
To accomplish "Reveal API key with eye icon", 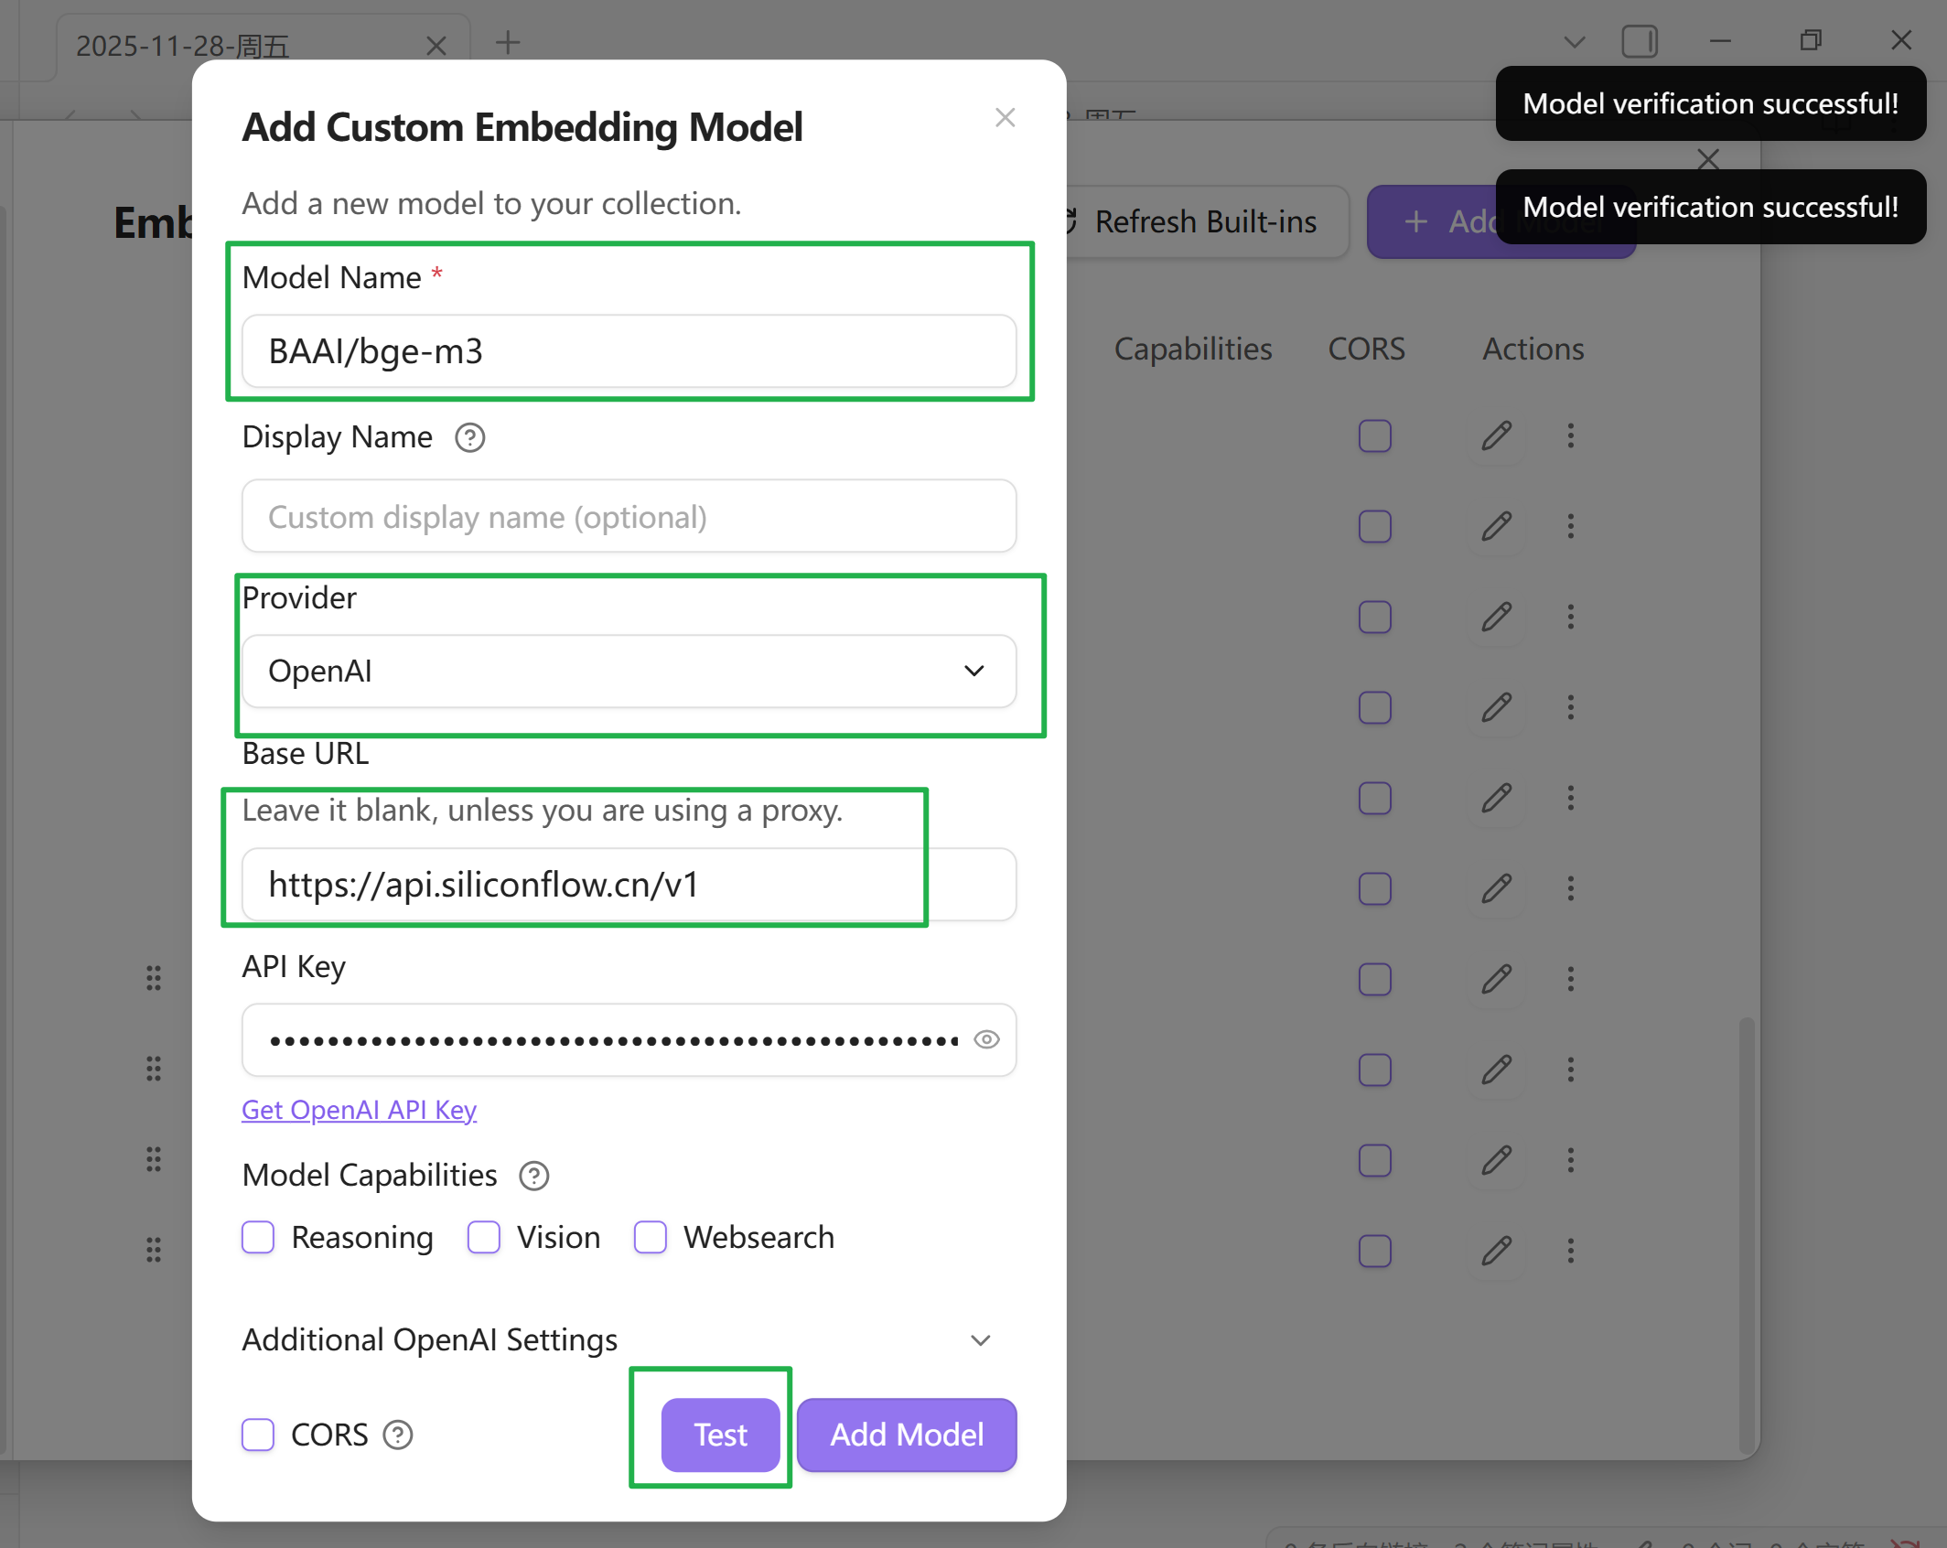I will tap(986, 1039).
